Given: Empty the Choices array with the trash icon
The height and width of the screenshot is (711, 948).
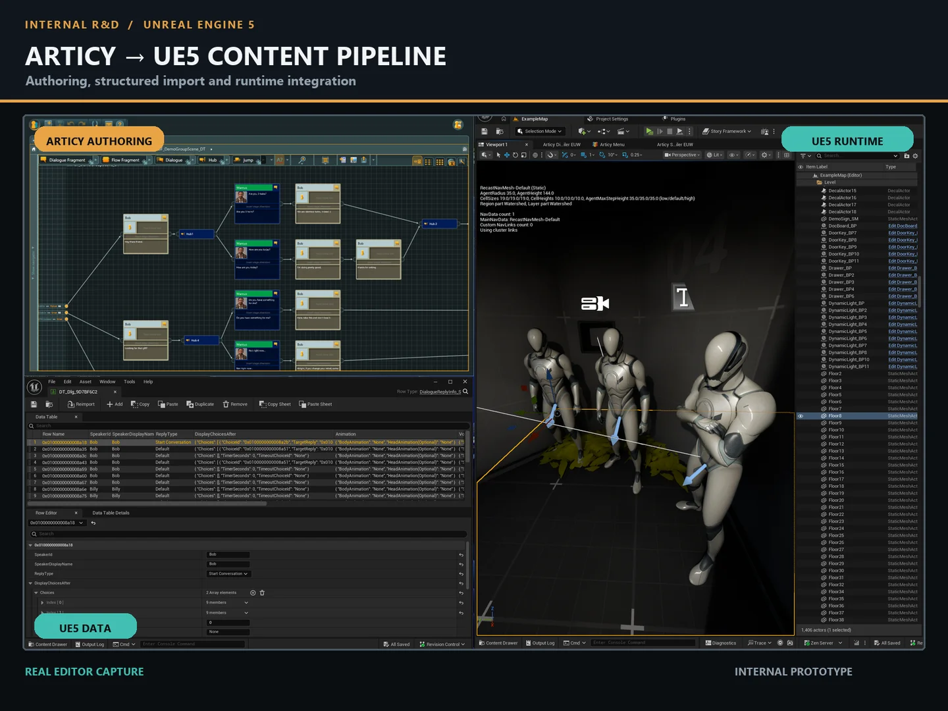Looking at the screenshot, I should 262,593.
